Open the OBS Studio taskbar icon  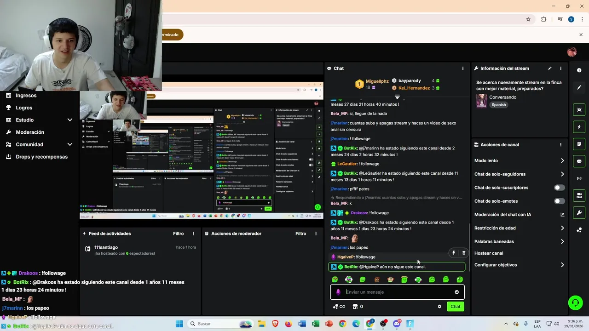(383, 324)
